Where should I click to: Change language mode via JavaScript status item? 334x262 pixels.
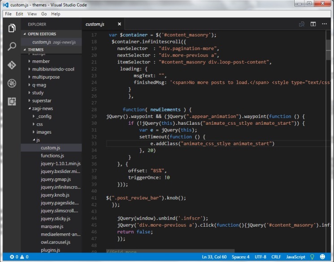click(295, 257)
